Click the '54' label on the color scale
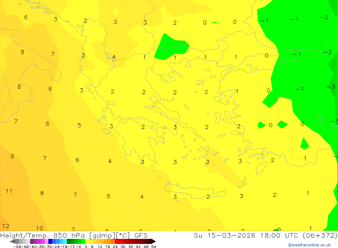Screen dimensions: 338x248 (153, 247)
